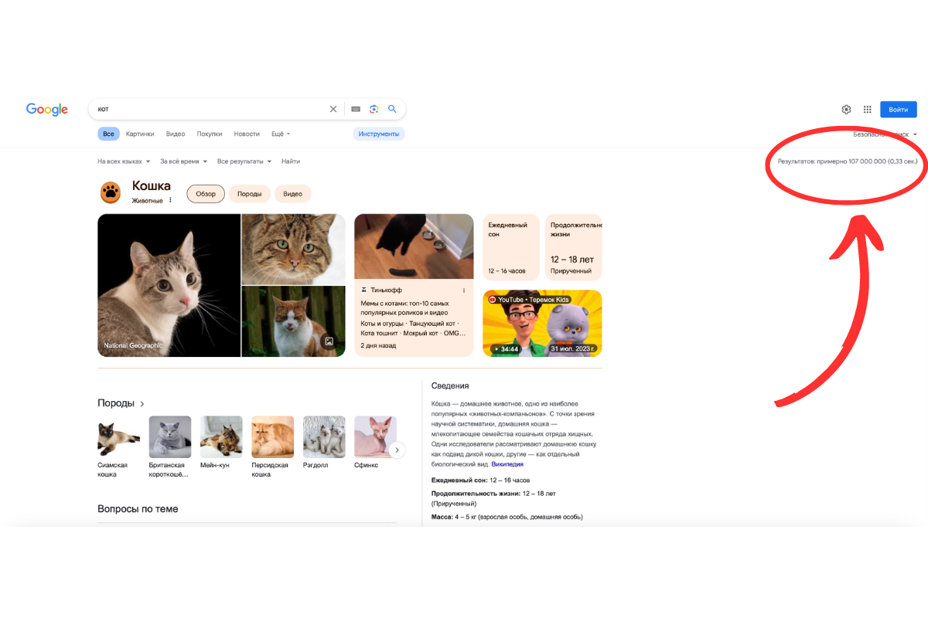The image size is (928, 618).
Task: Open За всё время time filter
Action: (x=184, y=161)
